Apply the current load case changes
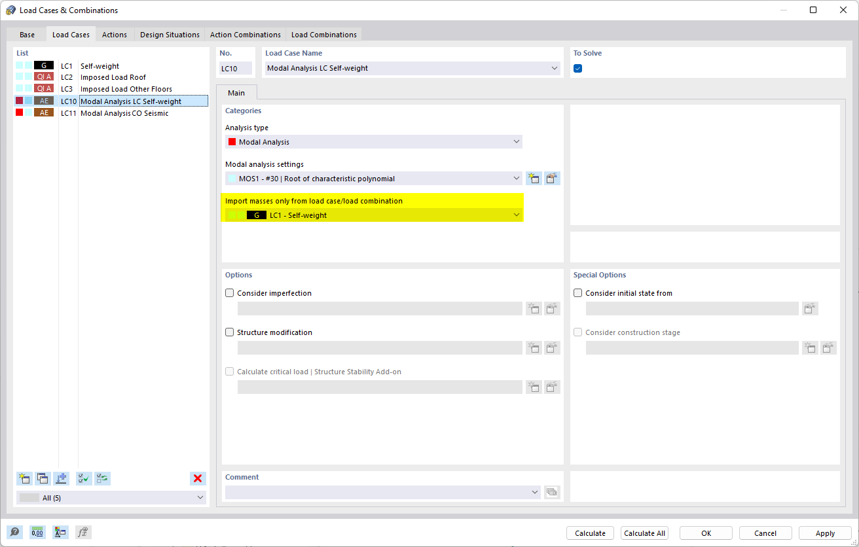Viewport: 859px width, 547px height. 824,533
